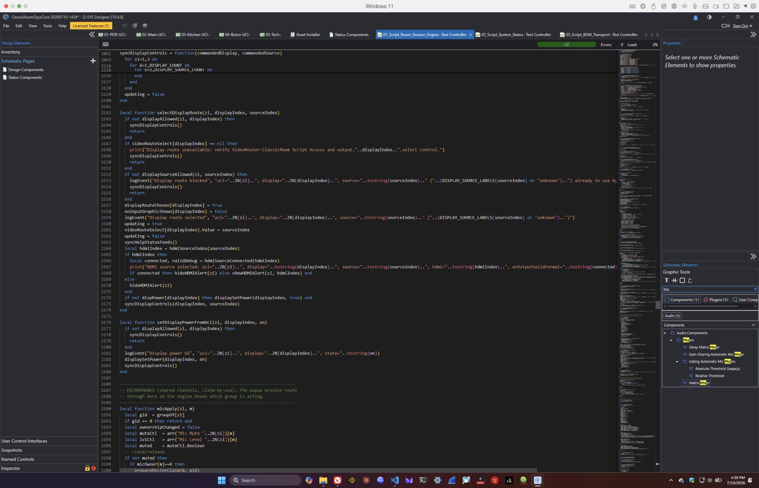Image resolution: width=759 pixels, height=488 pixels.
Task: Open the Help menu
Action: pos(63,26)
